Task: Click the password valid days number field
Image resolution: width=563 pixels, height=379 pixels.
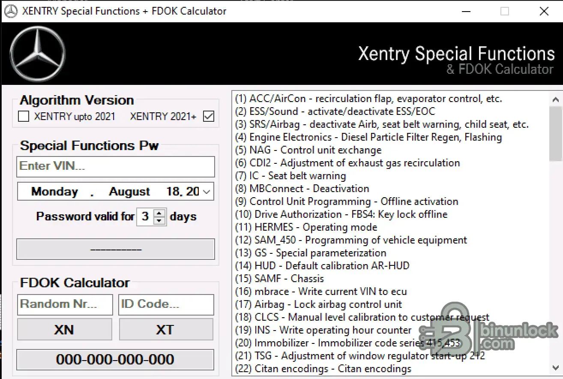Action: [x=145, y=217]
